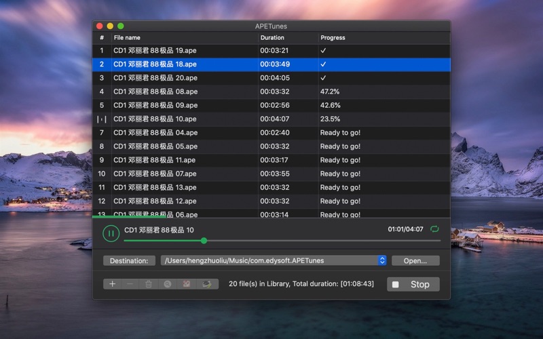Click the convert disc icon

(207, 284)
